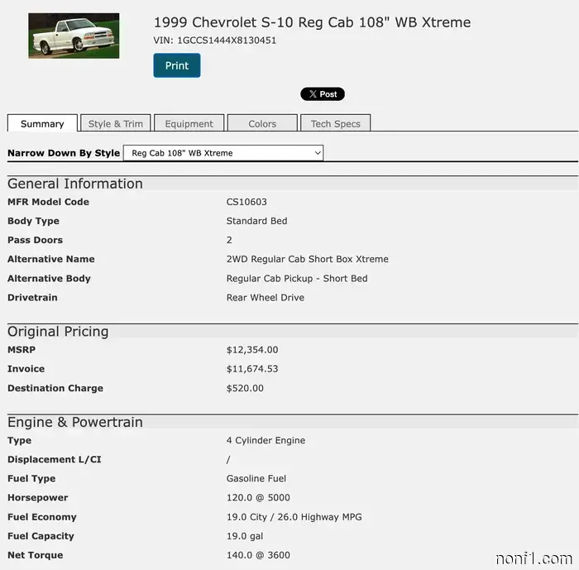Image resolution: width=579 pixels, height=570 pixels.
Task: Click the vehicle title heading
Action: [x=313, y=22]
